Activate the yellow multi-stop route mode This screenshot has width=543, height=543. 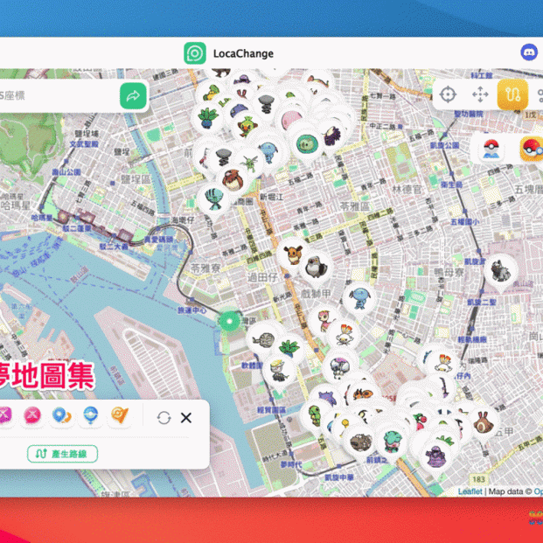tap(512, 94)
